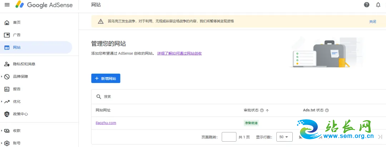
Task: Click the 报告 chart icon
Action: [x=7, y=89]
